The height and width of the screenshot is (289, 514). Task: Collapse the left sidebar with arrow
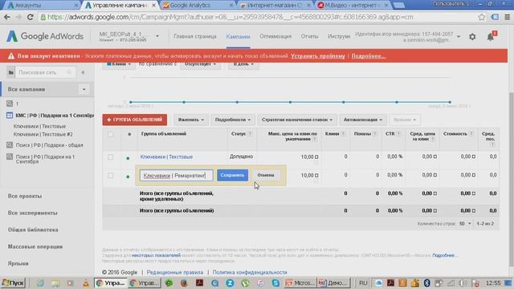pyautogui.click(x=84, y=72)
